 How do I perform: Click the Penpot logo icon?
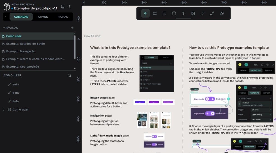(x=6, y=7)
